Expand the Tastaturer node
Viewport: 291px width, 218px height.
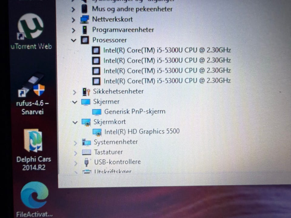click(x=75, y=153)
